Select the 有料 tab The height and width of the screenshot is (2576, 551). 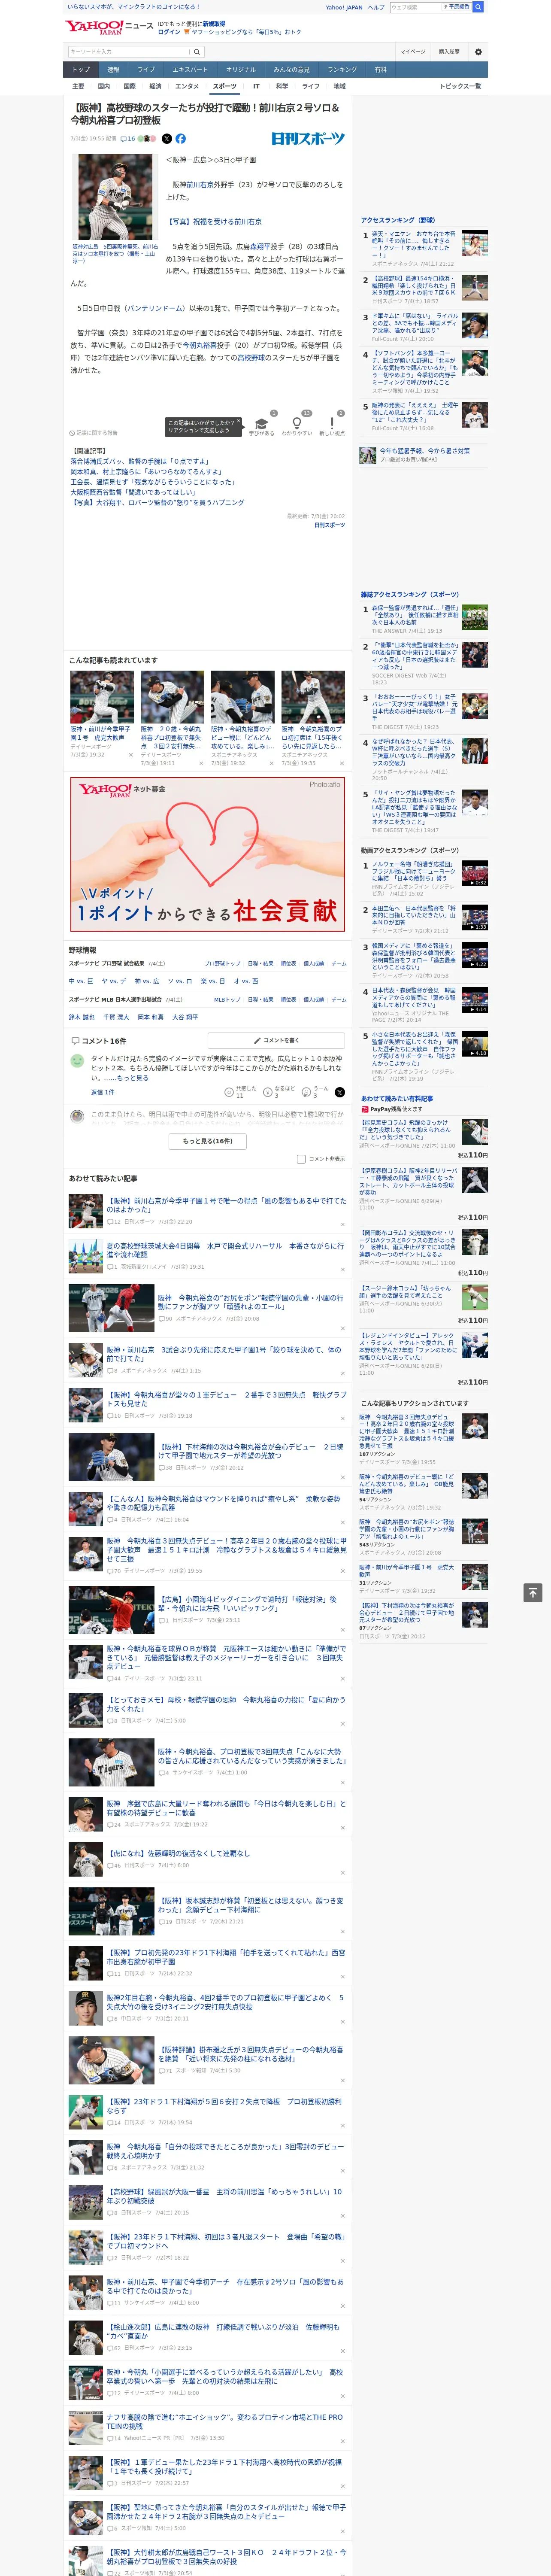coord(380,69)
